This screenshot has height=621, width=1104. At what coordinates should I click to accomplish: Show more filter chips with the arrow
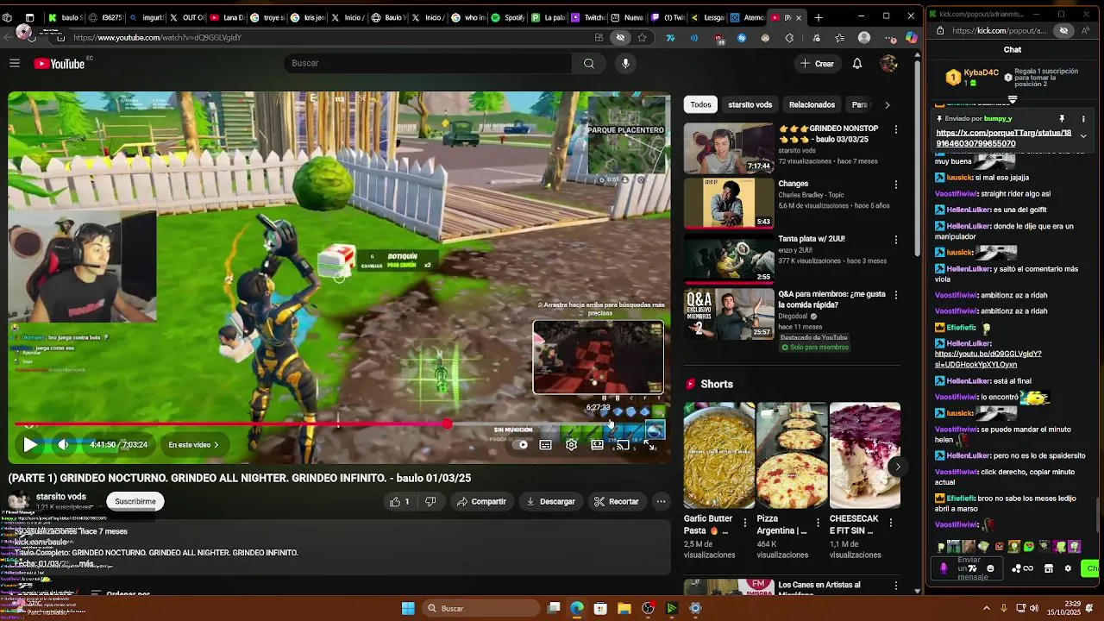[887, 104]
